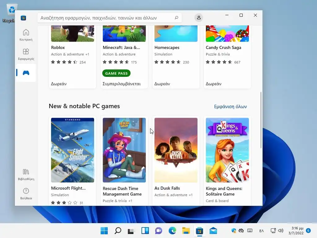Screen dimensions: 317x238
Task: Open Help (Βοήθεια) in the sidebar
Action: click(x=26, y=194)
